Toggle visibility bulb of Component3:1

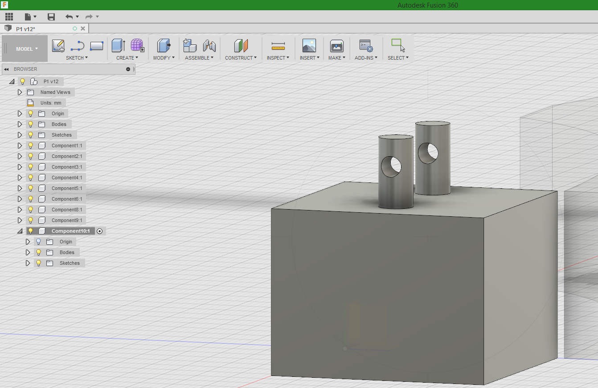coord(30,167)
